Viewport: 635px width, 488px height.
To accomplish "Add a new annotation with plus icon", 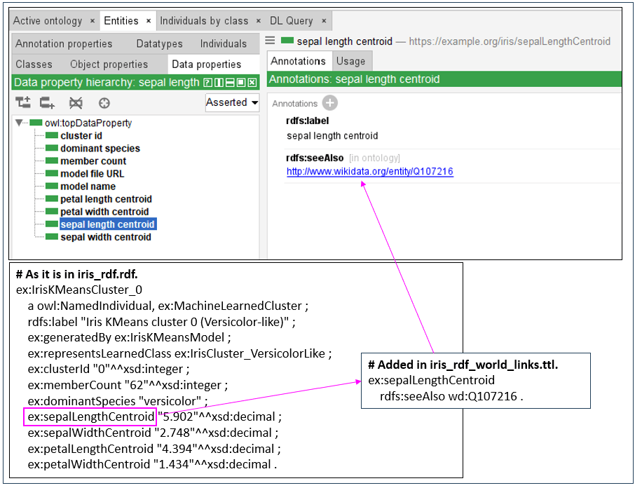I will 330,103.
